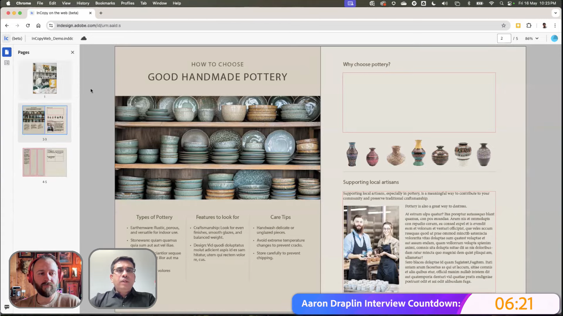Select page 1 thumbnail

coord(45,78)
